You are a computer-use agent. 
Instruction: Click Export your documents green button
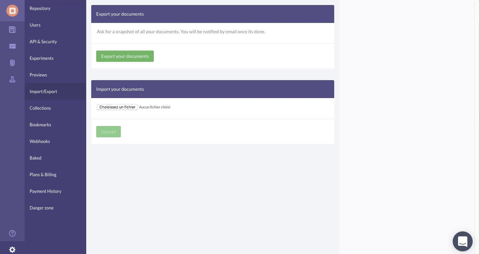(x=125, y=56)
